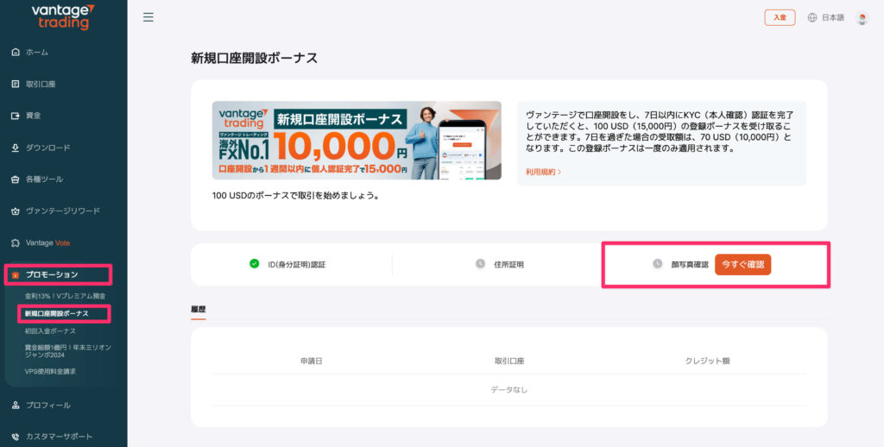884x447 pixels.
Task: Select 初回入金ボーナス in the sidebar
Action: [50, 331]
